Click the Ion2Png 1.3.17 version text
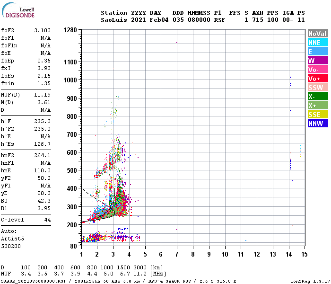The width and height of the screenshot is (331, 284). point(310,281)
